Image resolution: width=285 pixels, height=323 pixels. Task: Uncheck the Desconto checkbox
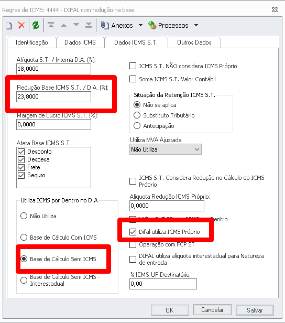click(x=21, y=152)
